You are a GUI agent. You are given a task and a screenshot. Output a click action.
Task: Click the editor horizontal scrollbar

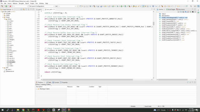[87, 80]
